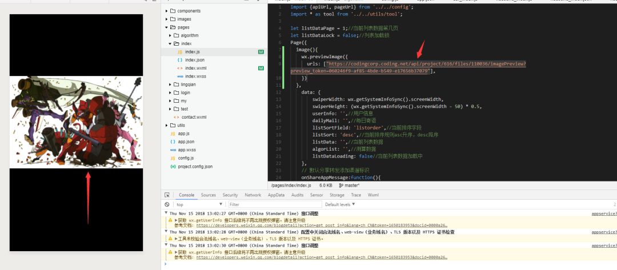This screenshot has height=270, width=617.
Task: Click the components folder icon
Action: [x=173, y=11]
